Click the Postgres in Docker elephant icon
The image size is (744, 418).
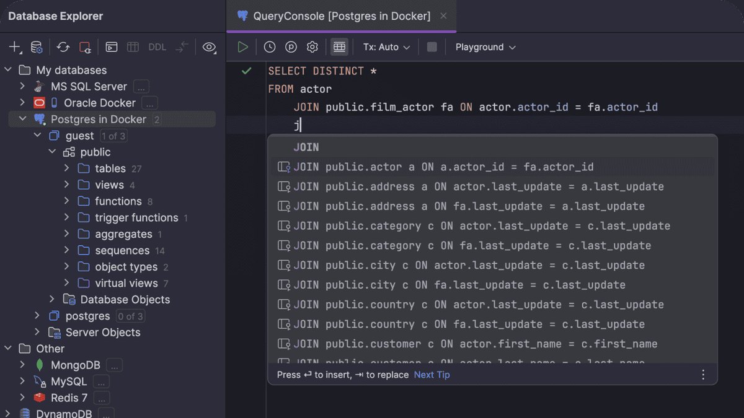pos(40,120)
